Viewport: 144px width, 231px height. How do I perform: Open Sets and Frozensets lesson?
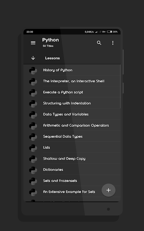pos(72,181)
